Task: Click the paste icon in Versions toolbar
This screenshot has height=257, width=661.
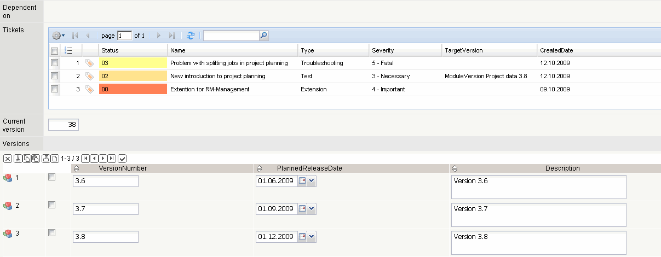Action: coord(36,159)
